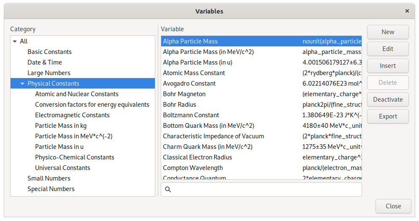Focus the variable search field

tap(266, 189)
